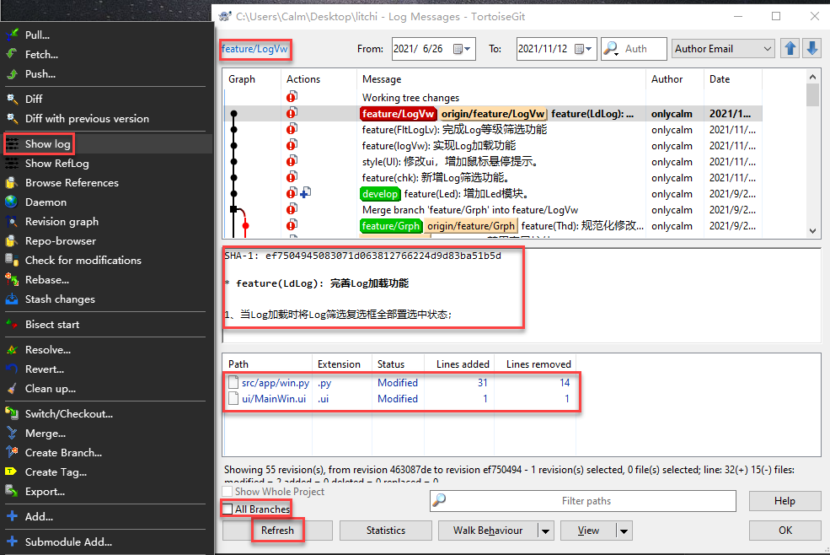Select commit 'feature(chk): 新增Log筛选功能。'

492,178
